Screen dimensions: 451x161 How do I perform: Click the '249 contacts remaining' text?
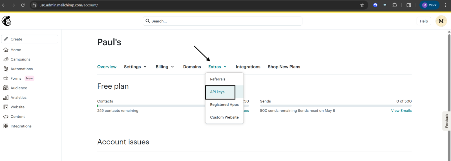click(x=118, y=111)
